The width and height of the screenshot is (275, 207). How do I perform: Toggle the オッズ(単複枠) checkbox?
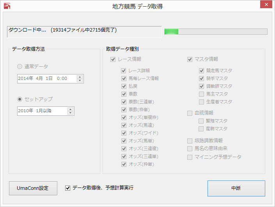(x=124, y=117)
